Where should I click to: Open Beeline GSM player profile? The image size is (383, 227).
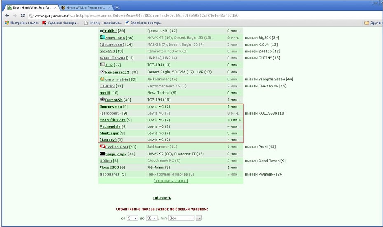click(x=117, y=147)
